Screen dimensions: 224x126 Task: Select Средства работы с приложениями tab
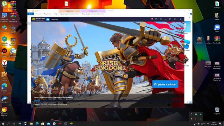pos(93,14)
